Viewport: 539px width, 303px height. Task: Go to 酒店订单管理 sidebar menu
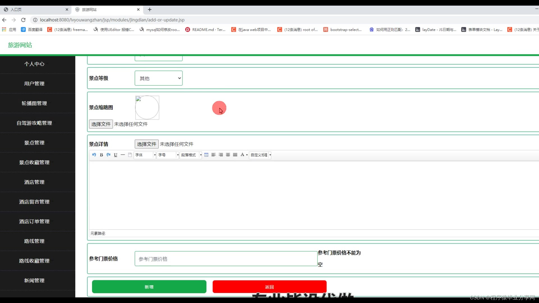34,222
